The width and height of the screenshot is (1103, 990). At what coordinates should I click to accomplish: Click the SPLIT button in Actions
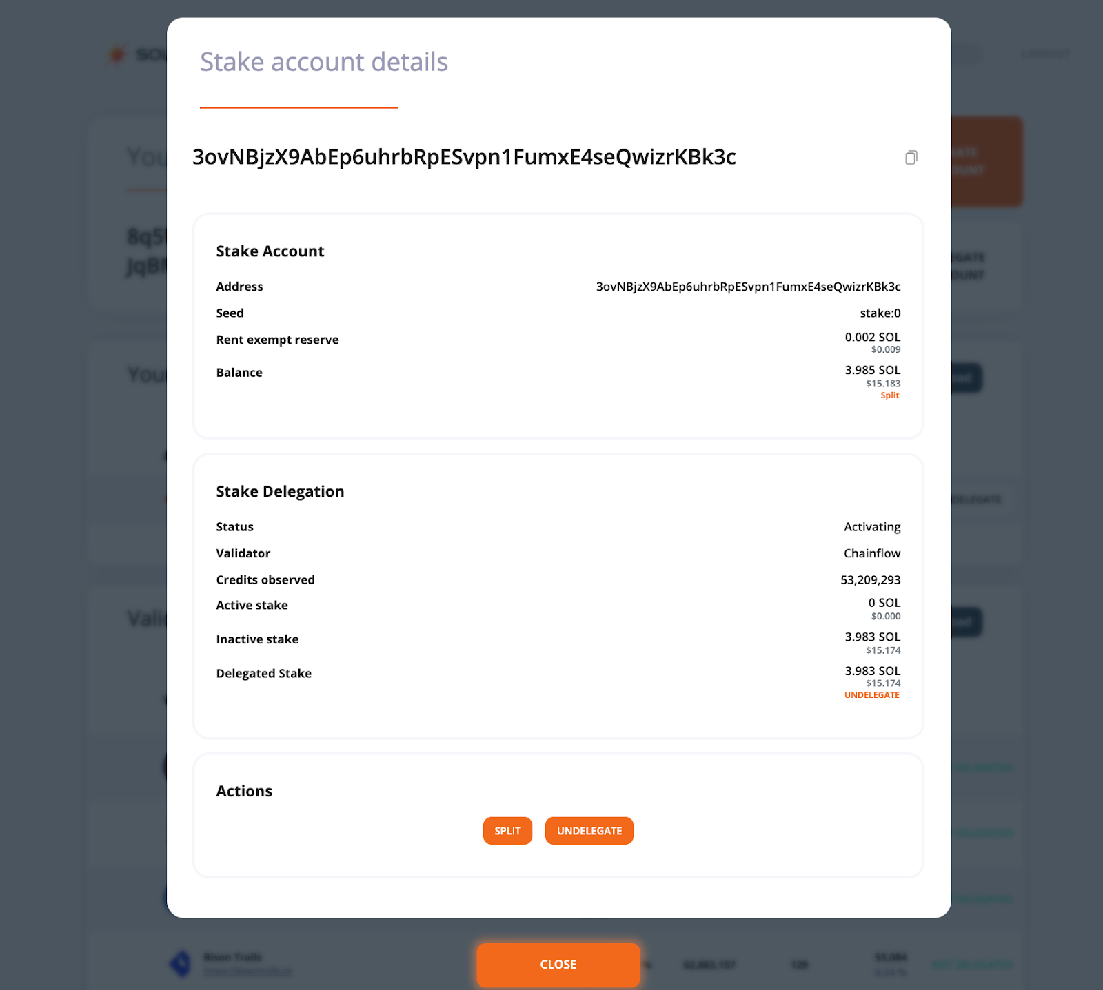(507, 831)
